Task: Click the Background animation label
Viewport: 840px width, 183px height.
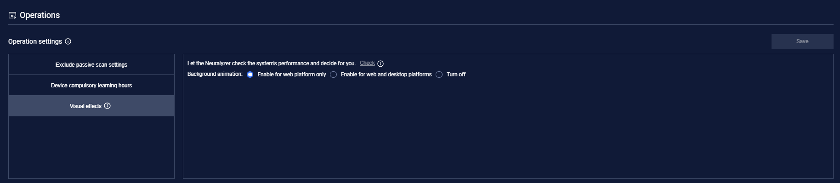Action: (215, 74)
